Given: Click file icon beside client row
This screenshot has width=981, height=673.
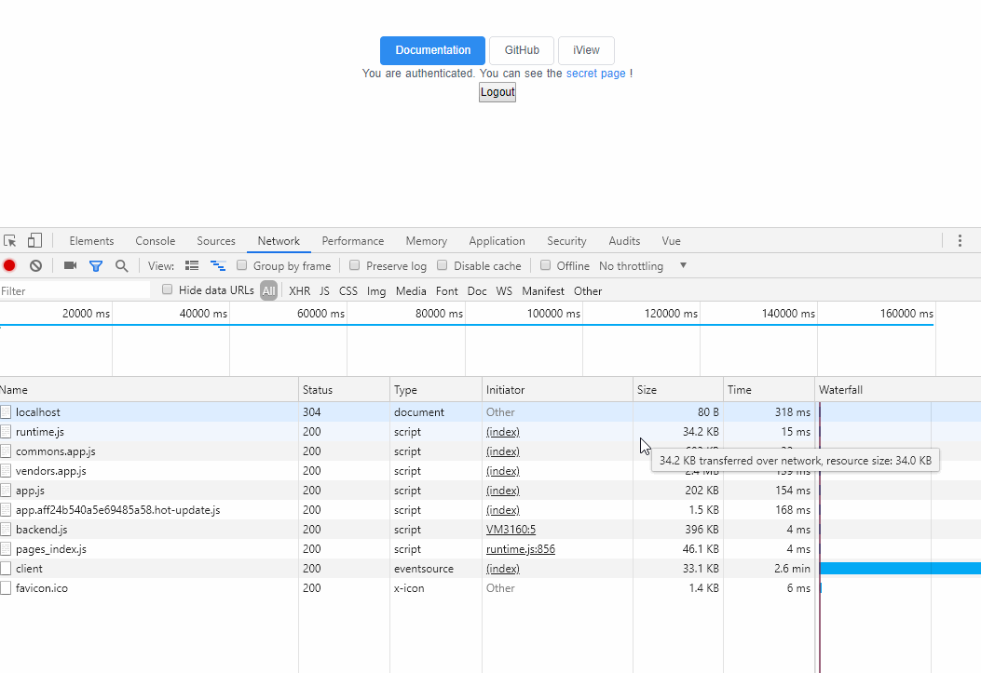Looking at the screenshot, I should click(x=6, y=569).
